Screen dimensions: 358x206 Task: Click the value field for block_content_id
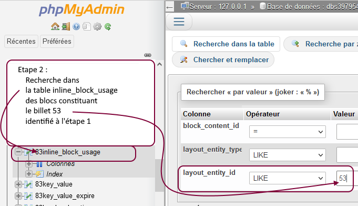pyautogui.click(x=347, y=132)
